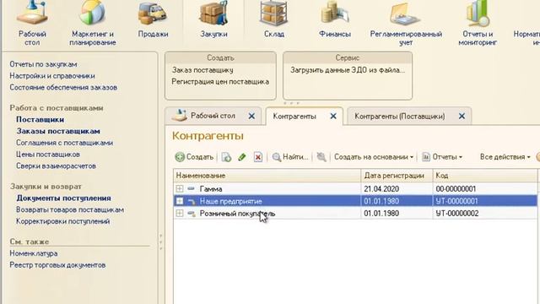Open Состояние обеспечения заказов link
This screenshot has height=304, width=540.
pos(63,88)
